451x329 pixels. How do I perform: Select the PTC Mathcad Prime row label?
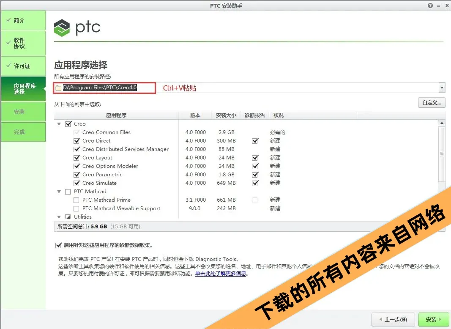pos(106,200)
